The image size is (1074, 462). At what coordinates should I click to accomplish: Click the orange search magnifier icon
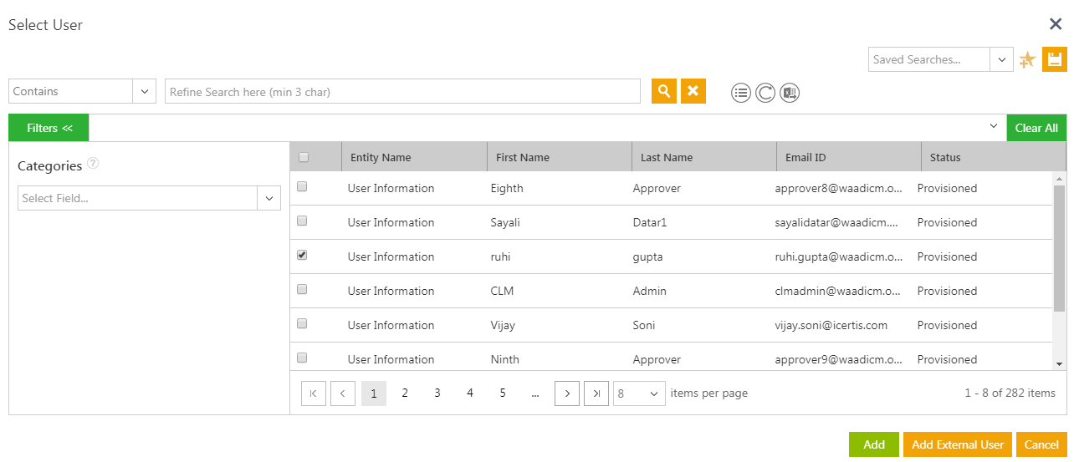pos(664,91)
